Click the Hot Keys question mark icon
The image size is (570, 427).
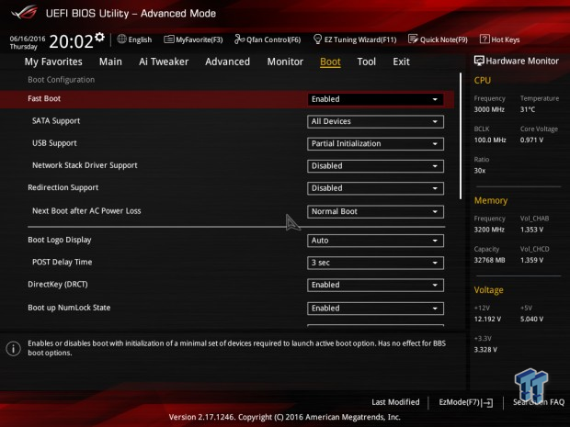point(484,39)
